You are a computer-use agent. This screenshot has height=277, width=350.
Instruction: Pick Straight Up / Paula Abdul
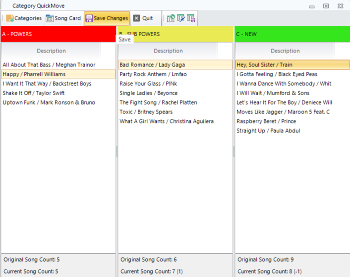pos(268,131)
